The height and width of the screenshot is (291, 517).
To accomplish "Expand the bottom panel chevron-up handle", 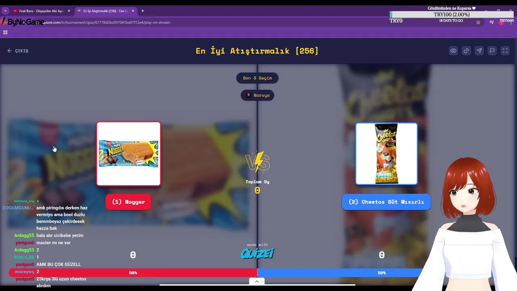I will click(257, 282).
